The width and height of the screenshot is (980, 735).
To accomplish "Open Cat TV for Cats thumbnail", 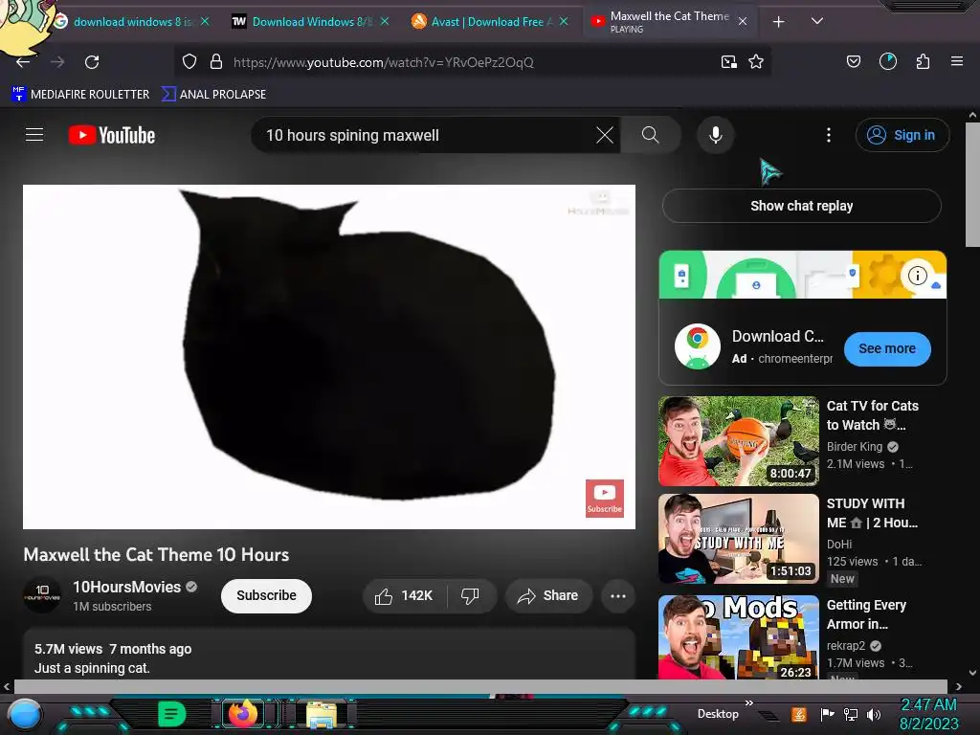I will point(738,440).
